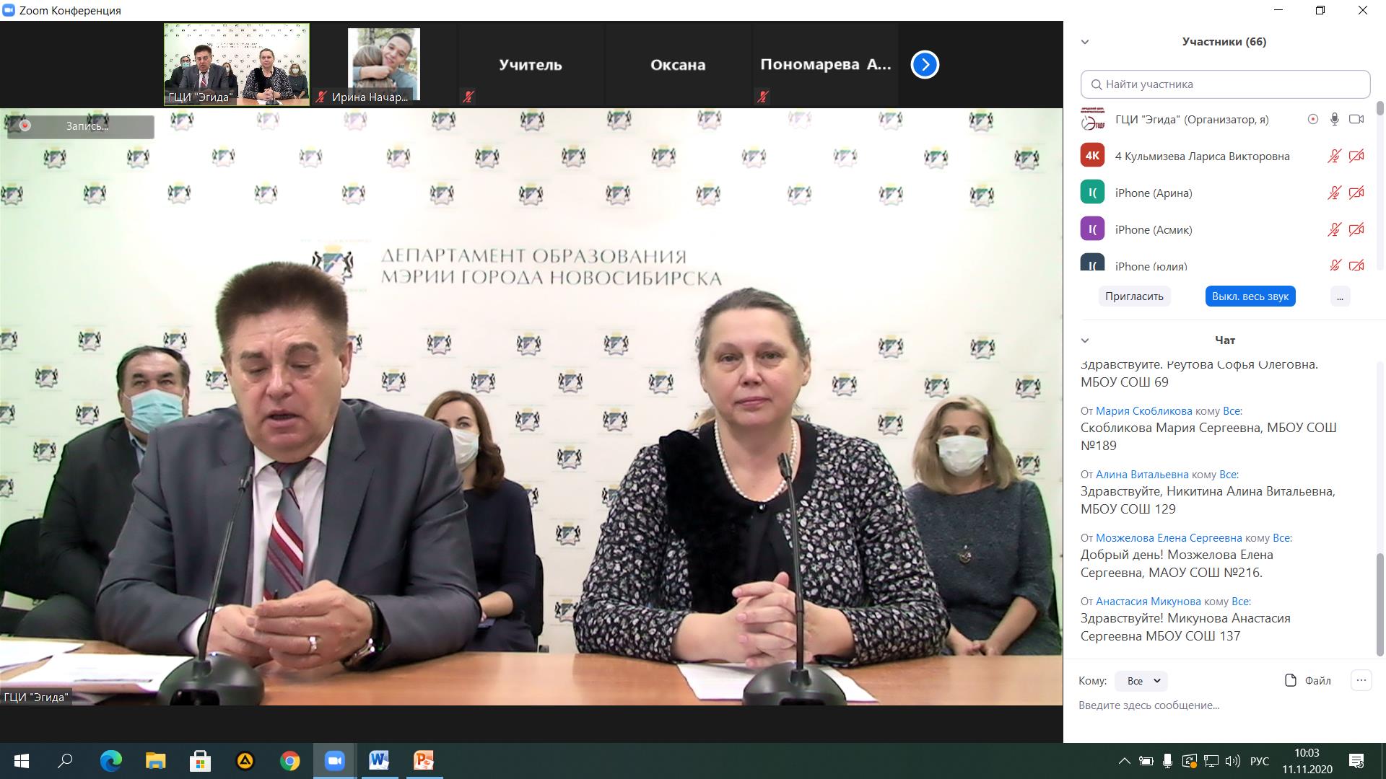Image resolution: width=1386 pixels, height=779 pixels.
Task: Open PowerPoint from the taskbar
Action: pyautogui.click(x=424, y=761)
